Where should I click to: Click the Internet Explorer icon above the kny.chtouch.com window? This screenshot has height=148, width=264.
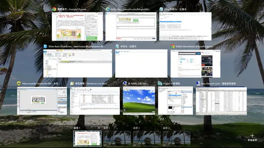108,9
